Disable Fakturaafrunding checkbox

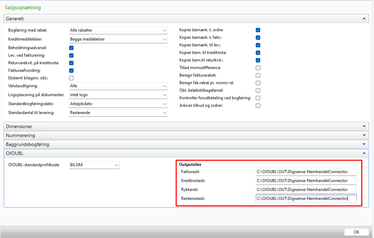pos(71,70)
